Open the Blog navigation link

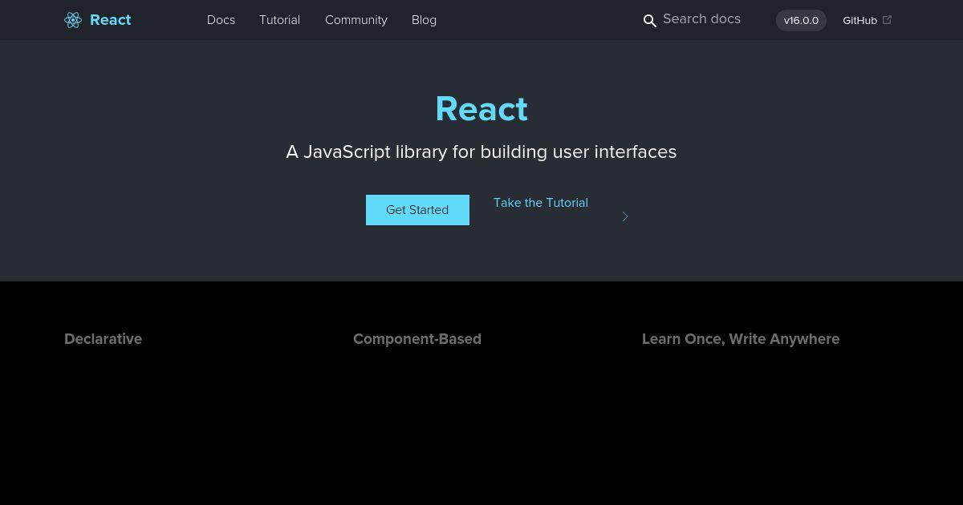(x=424, y=20)
